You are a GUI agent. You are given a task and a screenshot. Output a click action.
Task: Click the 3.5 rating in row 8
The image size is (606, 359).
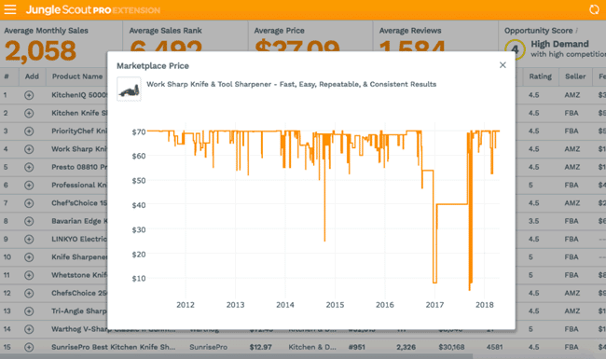click(533, 221)
